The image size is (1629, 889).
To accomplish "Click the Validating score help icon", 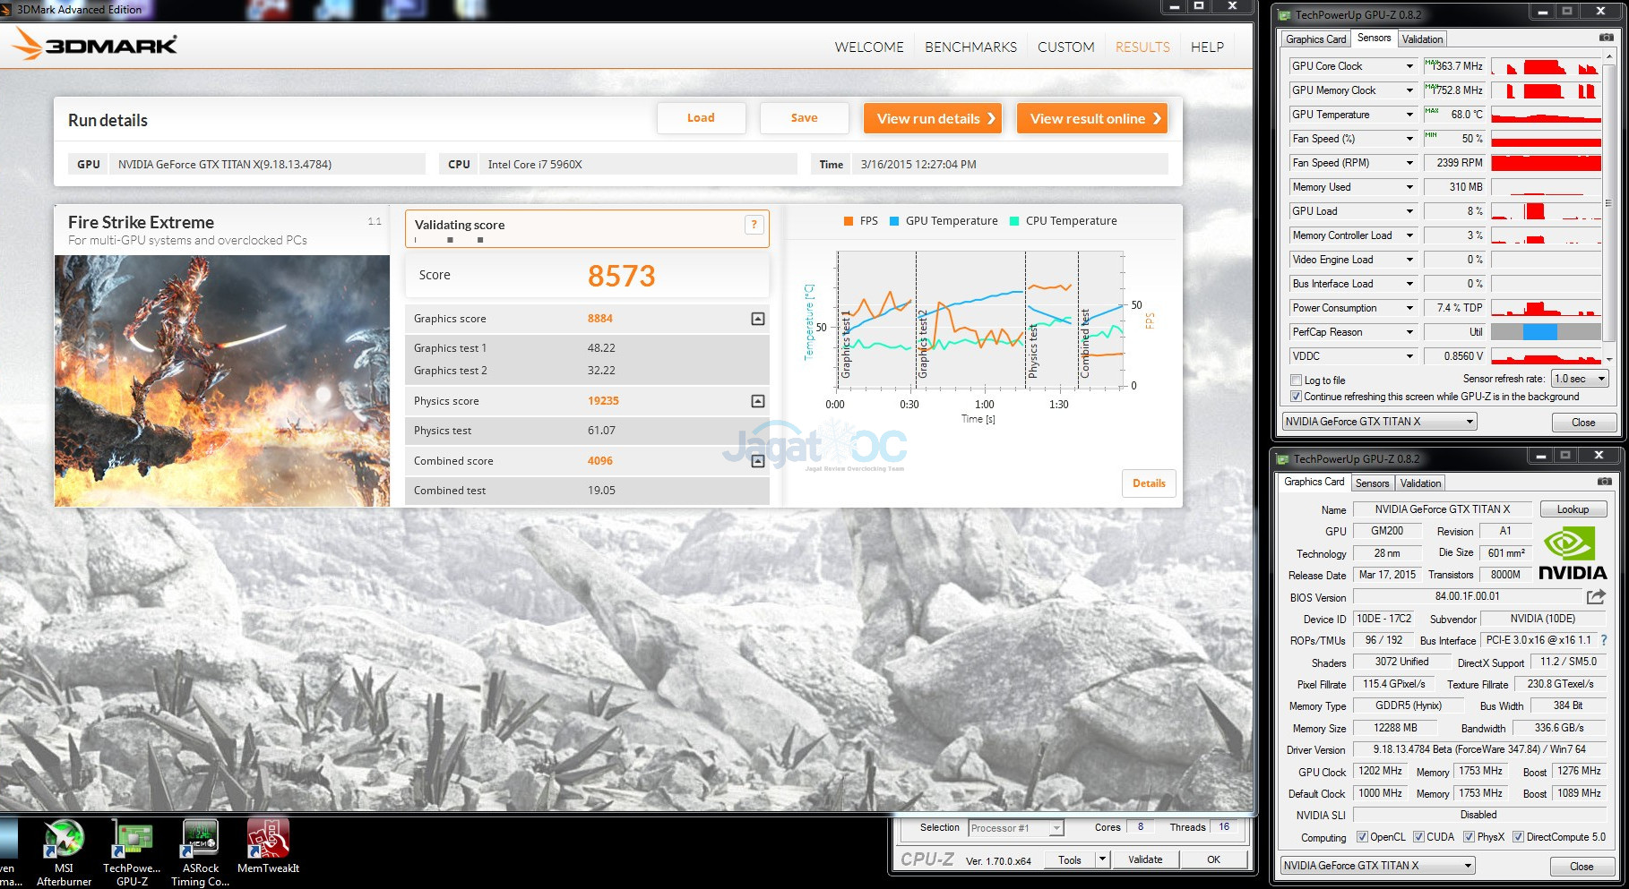I will 754,225.
